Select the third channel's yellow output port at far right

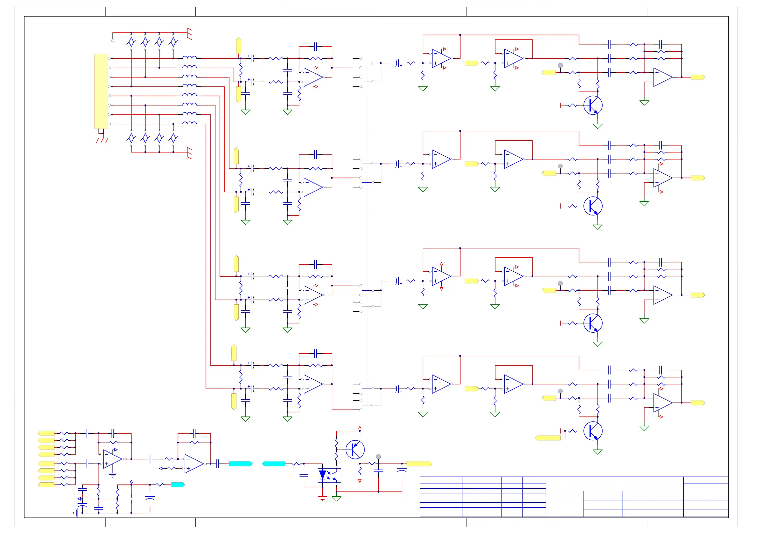(x=698, y=295)
